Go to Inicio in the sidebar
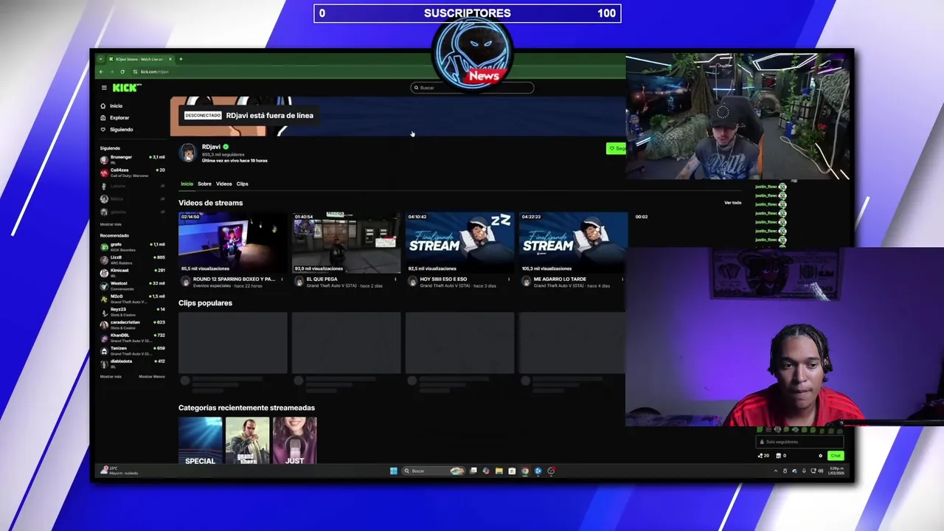944x531 pixels. [112, 106]
